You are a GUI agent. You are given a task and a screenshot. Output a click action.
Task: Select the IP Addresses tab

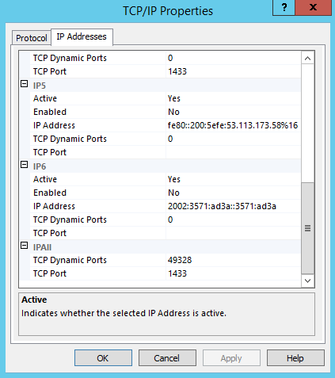pos(82,36)
